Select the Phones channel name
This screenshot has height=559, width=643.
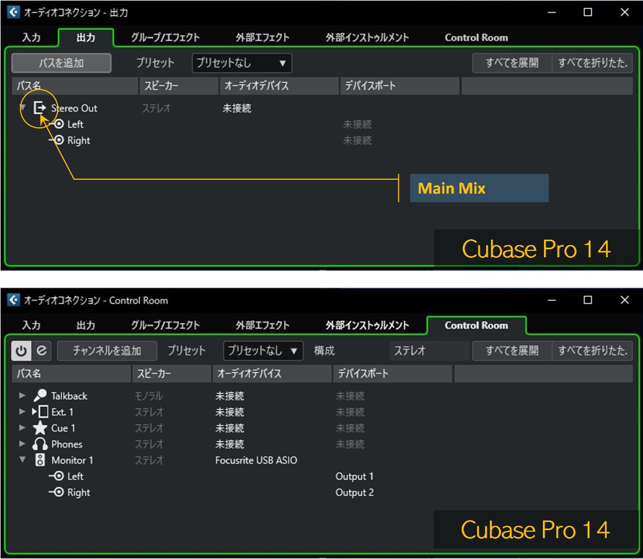[67, 444]
